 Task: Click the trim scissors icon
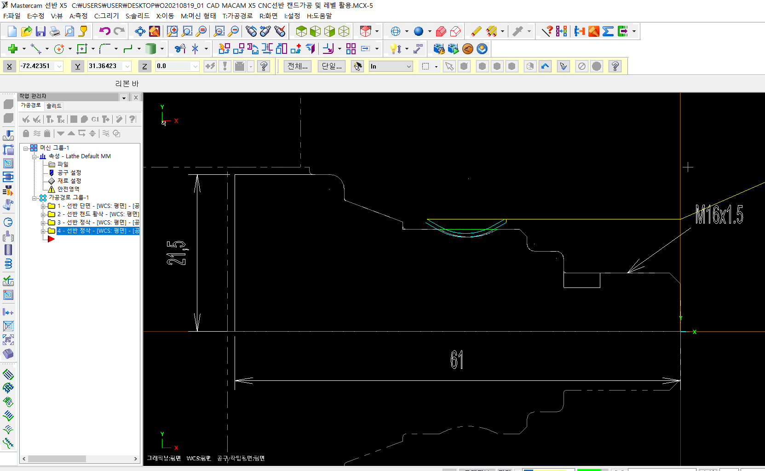(180, 49)
